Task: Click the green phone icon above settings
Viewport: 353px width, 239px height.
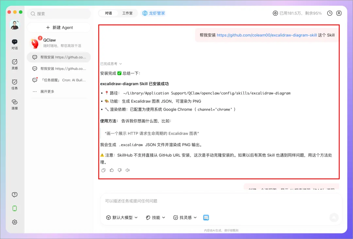Action: click(14, 208)
